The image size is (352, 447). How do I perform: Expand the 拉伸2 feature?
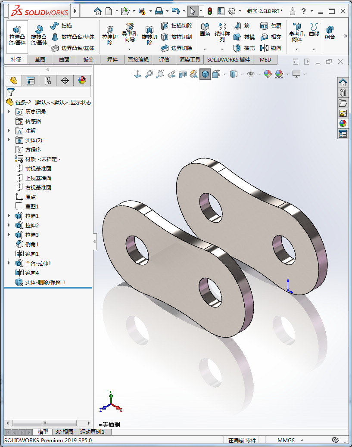(9, 225)
